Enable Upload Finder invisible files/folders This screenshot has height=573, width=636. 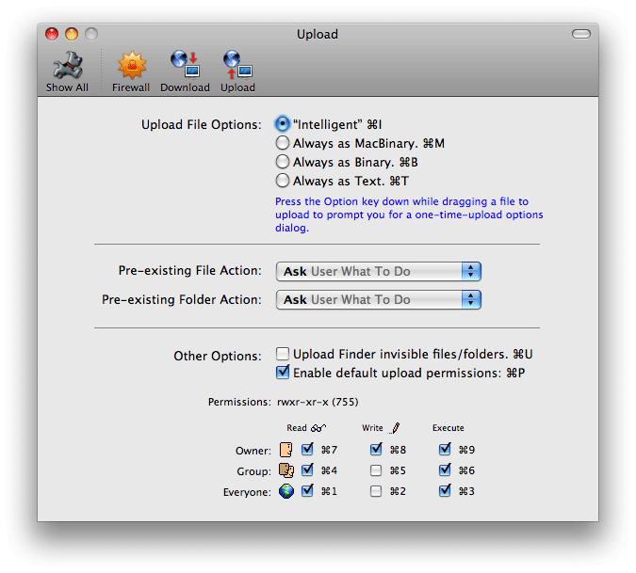click(283, 355)
